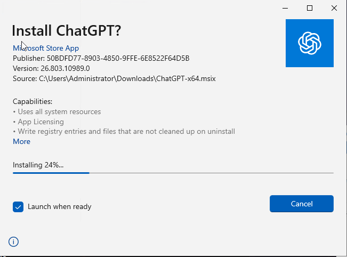Click the Version 26.803.10989.0 text
Image resolution: width=347 pixels, height=257 pixels.
click(51, 68)
